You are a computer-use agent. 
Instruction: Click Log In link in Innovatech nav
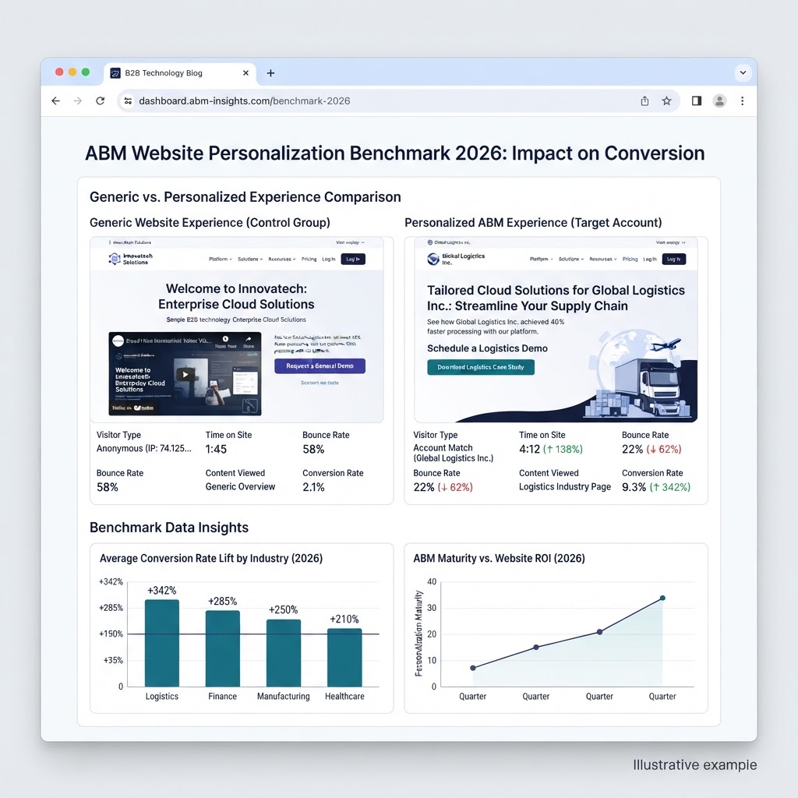tap(329, 259)
